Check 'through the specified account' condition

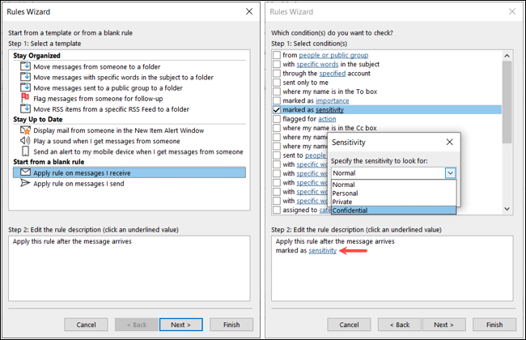[277, 73]
